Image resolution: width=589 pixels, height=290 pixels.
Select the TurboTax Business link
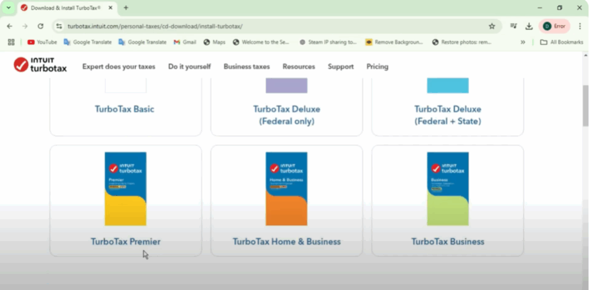448,242
